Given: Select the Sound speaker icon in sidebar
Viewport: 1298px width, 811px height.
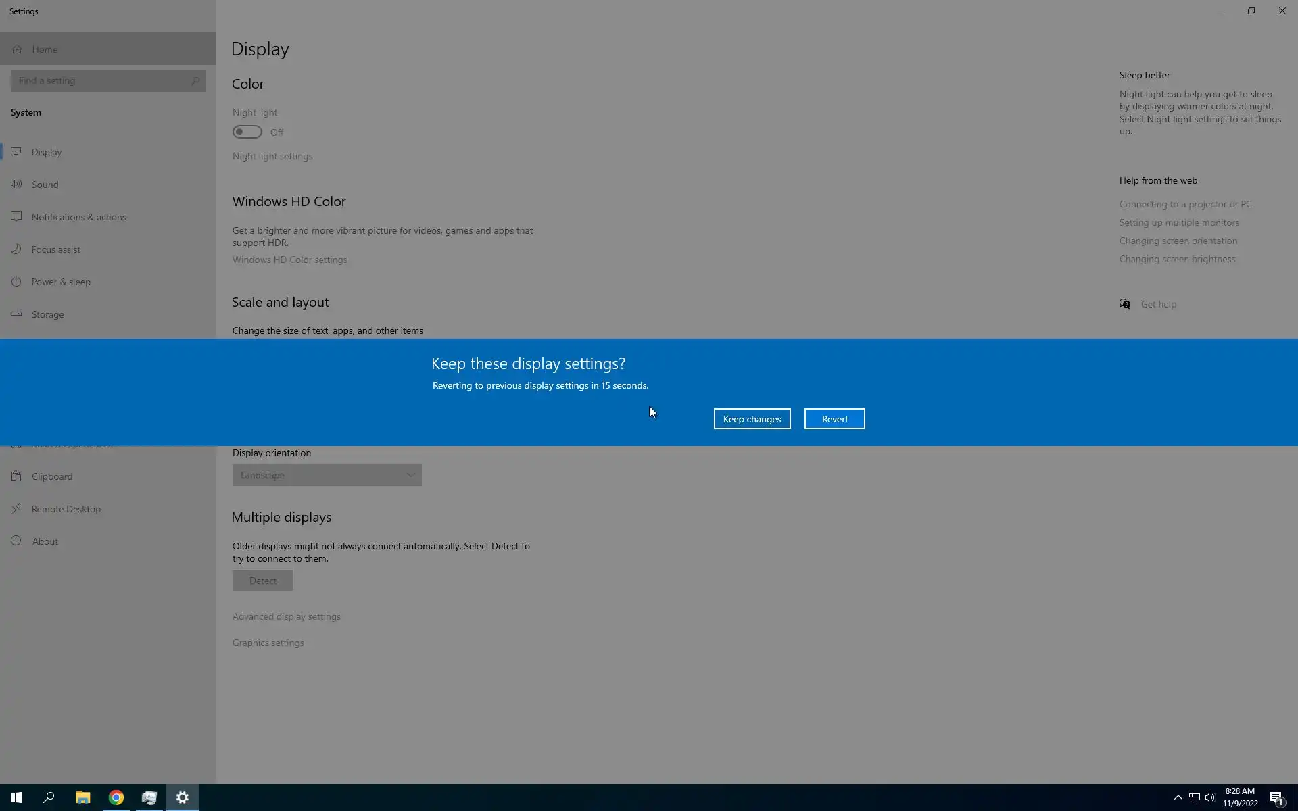Looking at the screenshot, I should (16, 184).
